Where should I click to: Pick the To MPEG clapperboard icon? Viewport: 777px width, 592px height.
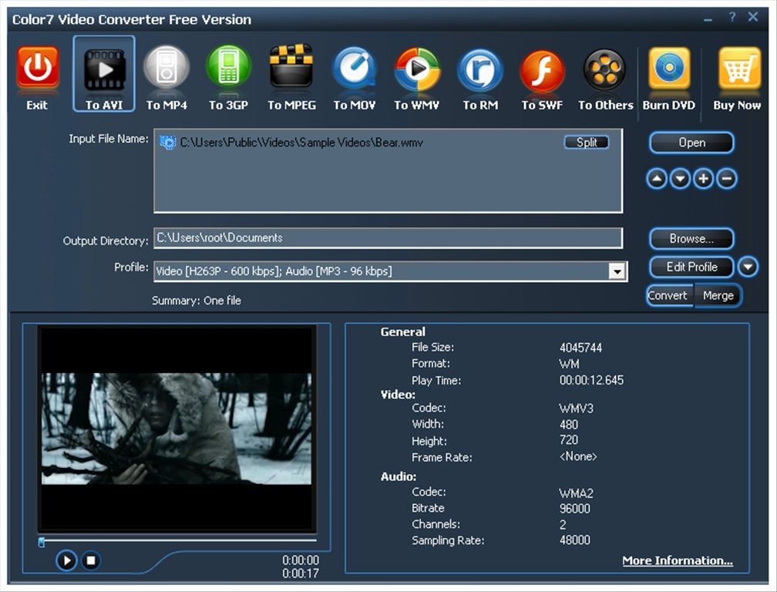(291, 66)
